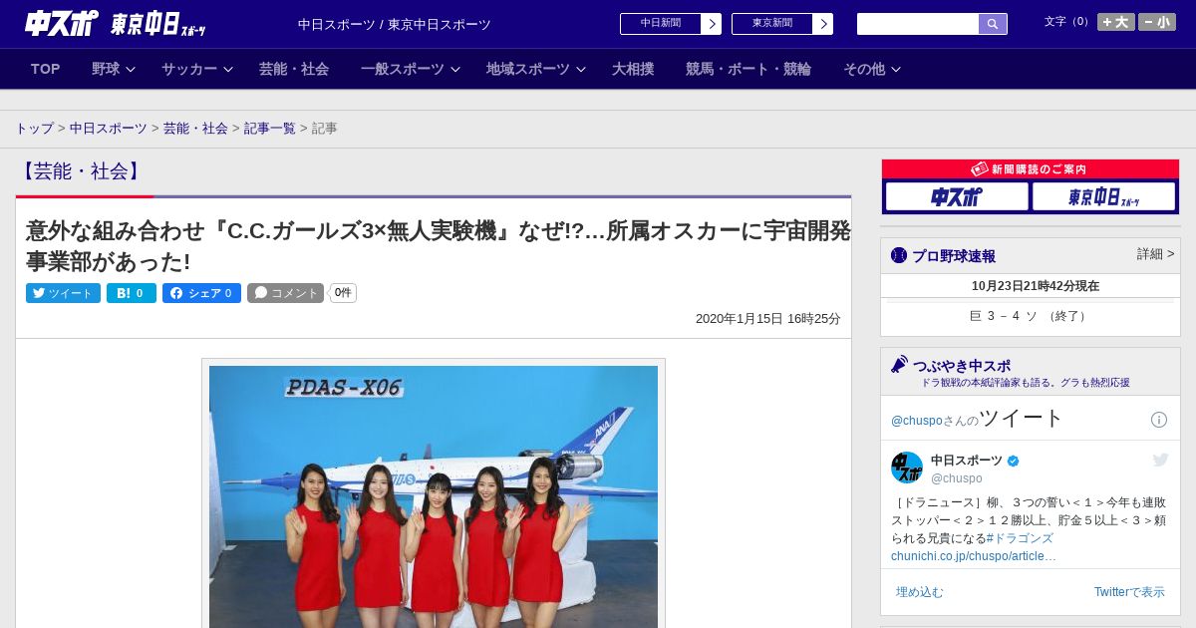The width and height of the screenshot is (1196, 628).
Task: Open the 大相撲 menu item
Action: [633, 69]
